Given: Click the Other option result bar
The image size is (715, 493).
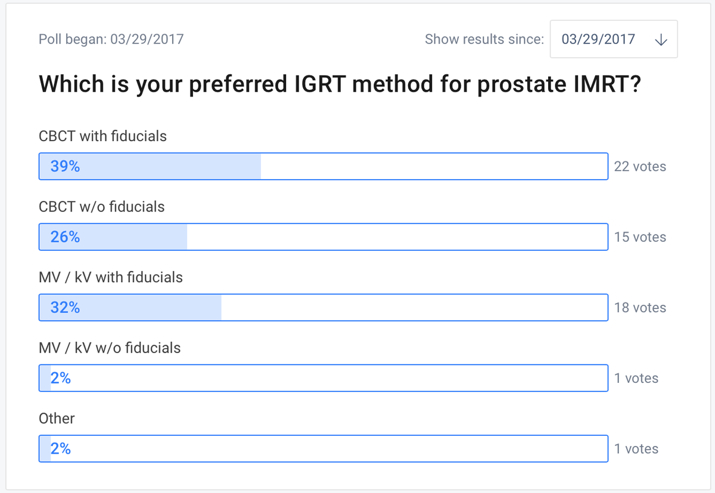Looking at the screenshot, I should (324, 448).
